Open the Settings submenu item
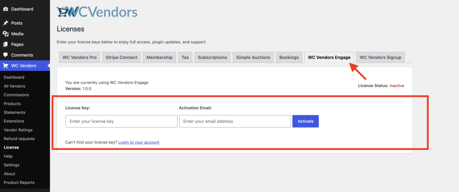This screenshot has width=459, height=192. 11,165
